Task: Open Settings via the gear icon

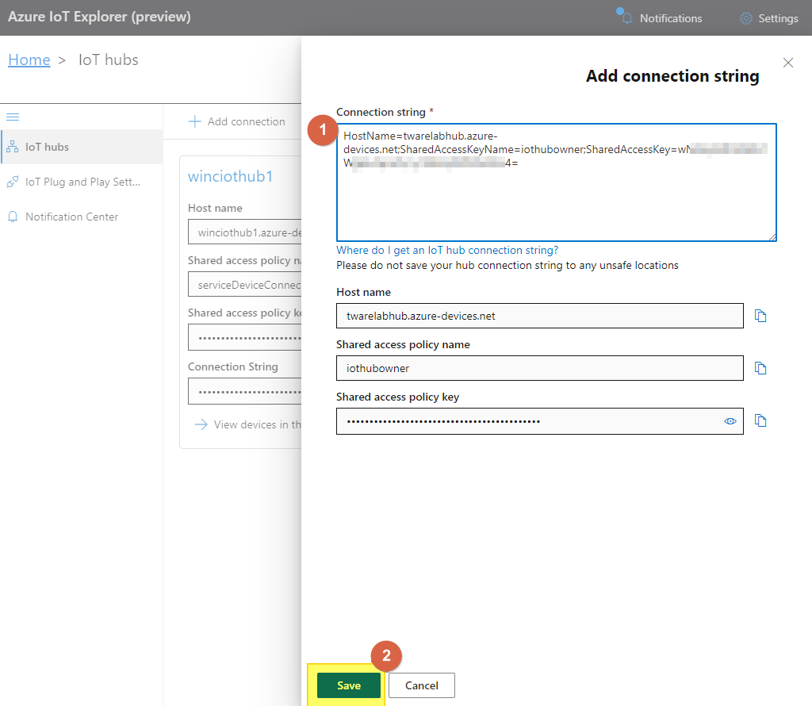Action: pyautogui.click(x=745, y=18)
